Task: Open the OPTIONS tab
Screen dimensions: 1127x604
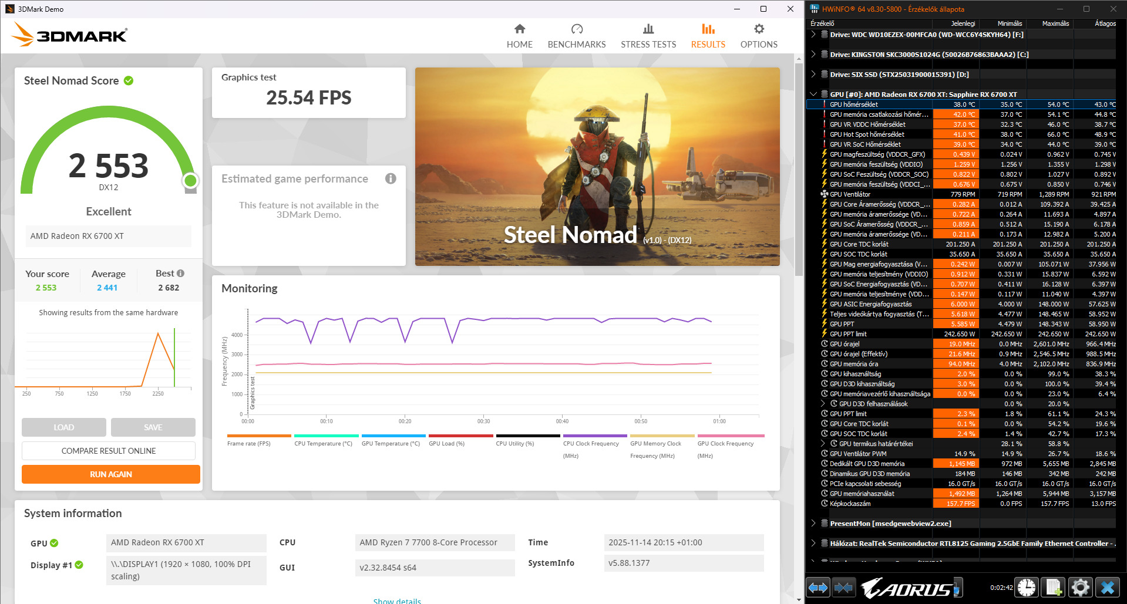Action: [x=759, y=36]
